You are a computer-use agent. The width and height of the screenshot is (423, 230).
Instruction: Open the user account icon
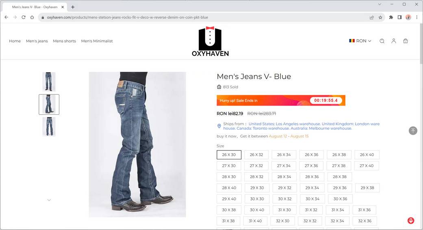tap(394, 41)
